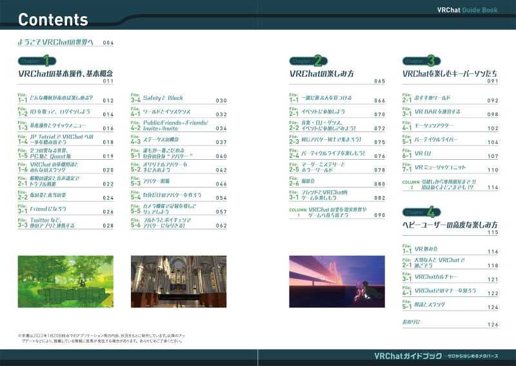Click footer title 'VRChatガイドブック'
Viewport: 516px width, 366px height.
(408, 356)
